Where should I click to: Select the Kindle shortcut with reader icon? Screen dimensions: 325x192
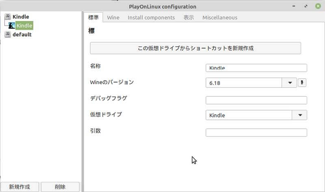point(24,26)
